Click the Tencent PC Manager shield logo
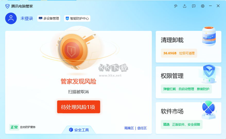This screenshot has height=139, width=226. tap(7, 6)
